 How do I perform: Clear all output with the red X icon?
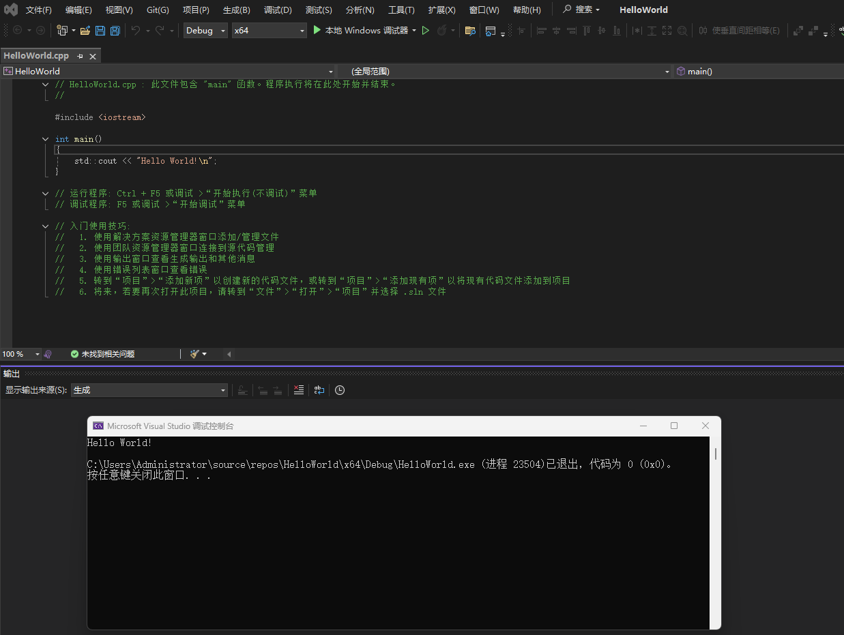[x=298, y=390]
